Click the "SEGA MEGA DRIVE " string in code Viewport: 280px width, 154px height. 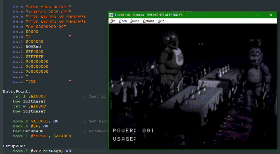(x=48, y=7)
